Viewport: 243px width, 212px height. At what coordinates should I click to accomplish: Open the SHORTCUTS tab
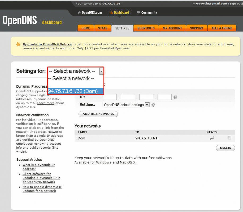coord(146,28)
